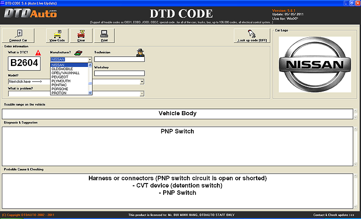361x219 pixels.
Task: Select NISSAN in the manufacturer list
Action: tap(69, 65)
